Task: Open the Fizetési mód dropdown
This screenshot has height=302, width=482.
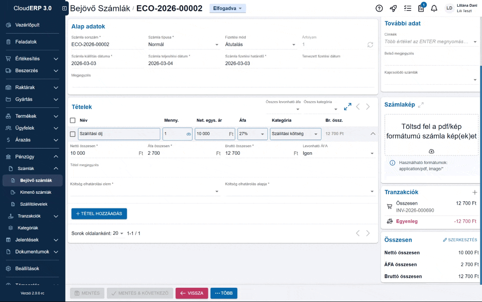Action: point(260,44)
